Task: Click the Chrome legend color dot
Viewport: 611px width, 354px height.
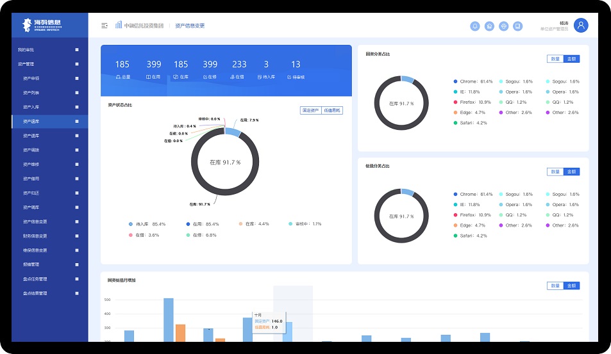Action: tap(455, 81)
